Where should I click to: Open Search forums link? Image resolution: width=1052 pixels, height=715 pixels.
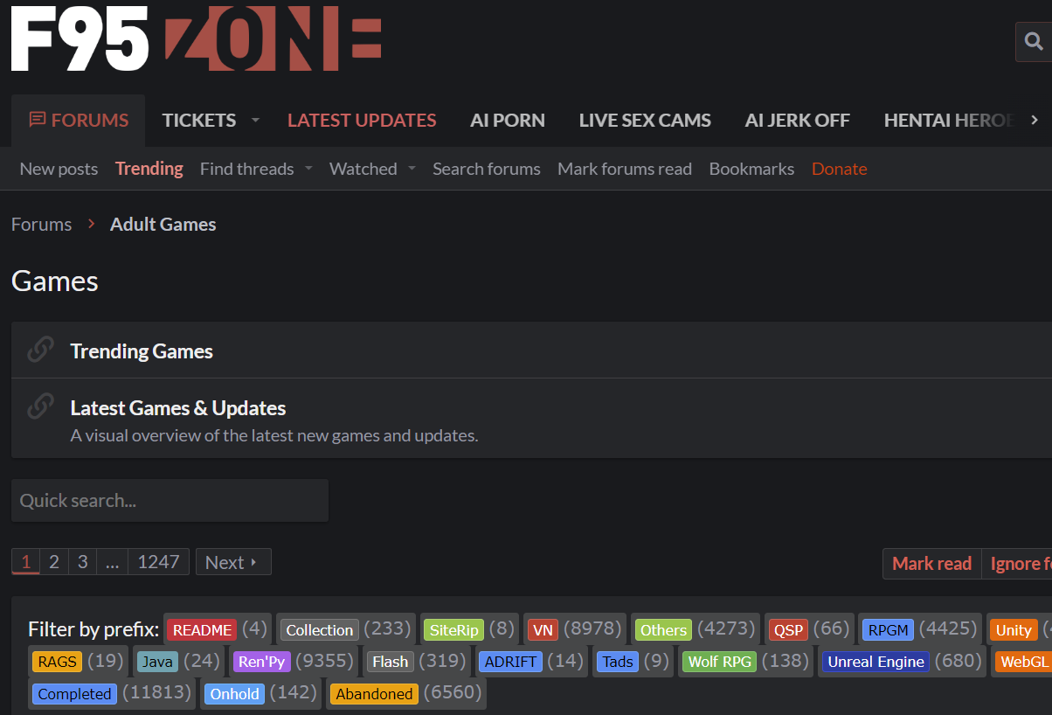[487, 169]
